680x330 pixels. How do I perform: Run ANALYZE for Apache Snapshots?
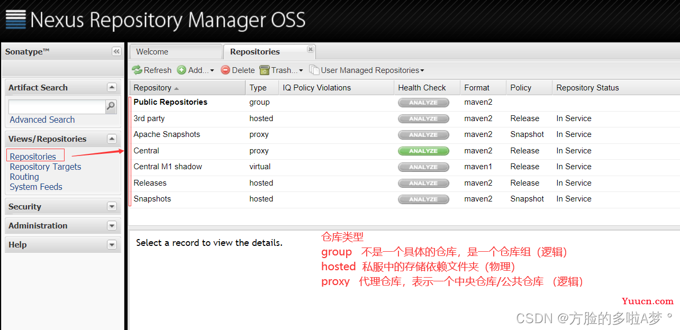point(423,135)
